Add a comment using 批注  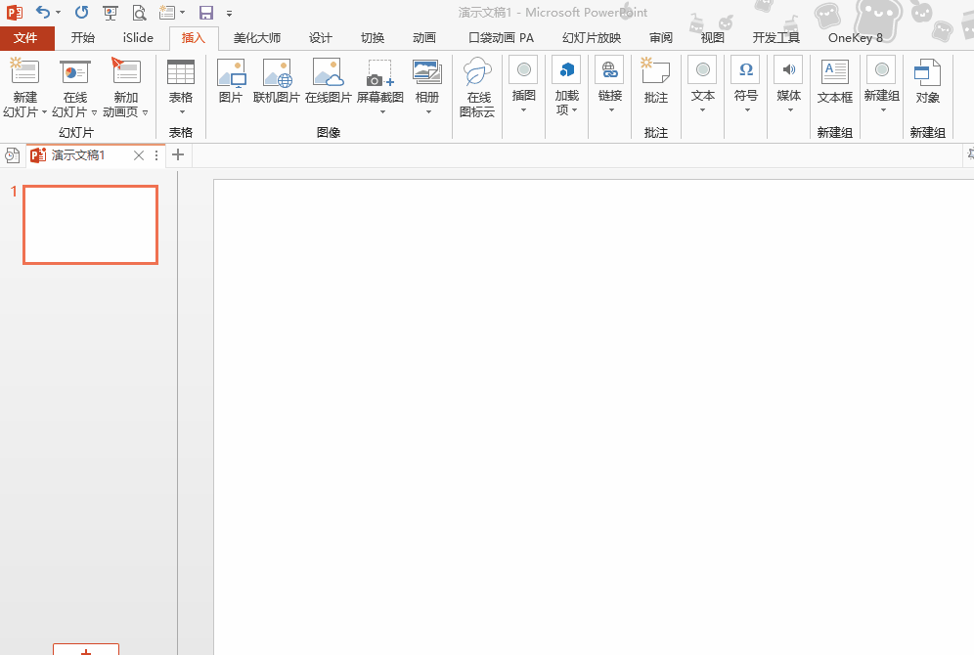pyautogui.click(x=656, y=83)
